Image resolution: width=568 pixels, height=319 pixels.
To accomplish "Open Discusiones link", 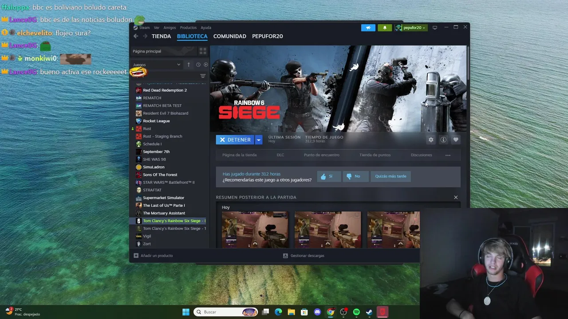I will (421, 155).
